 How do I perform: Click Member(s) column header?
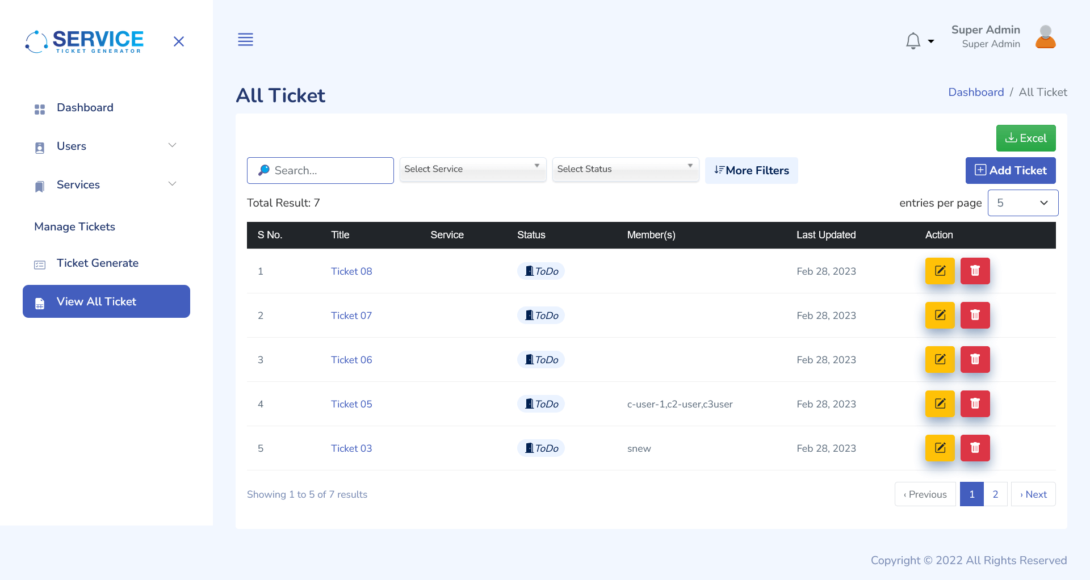pos(651,235)
